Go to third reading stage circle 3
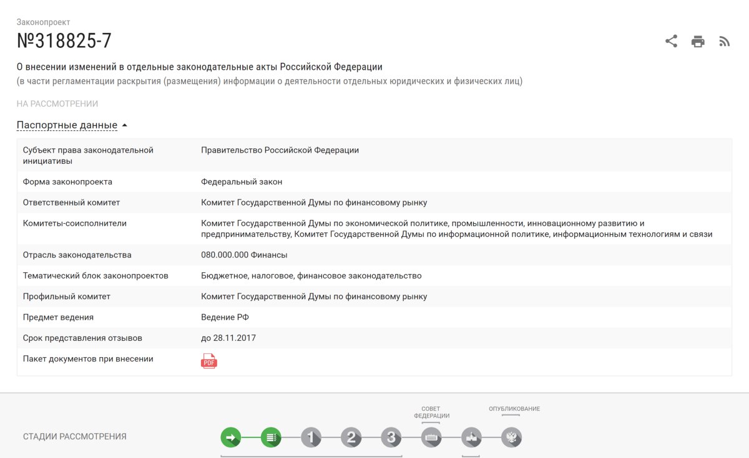 coord(391,437)
